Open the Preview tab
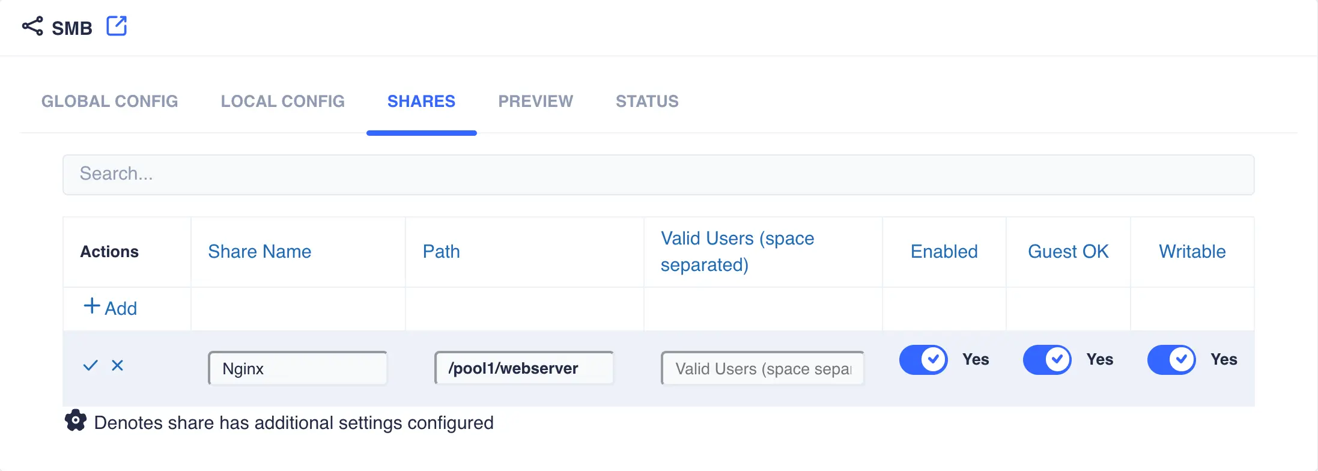The width and height of the screenshot is (1318, 471). click(536, 101)
